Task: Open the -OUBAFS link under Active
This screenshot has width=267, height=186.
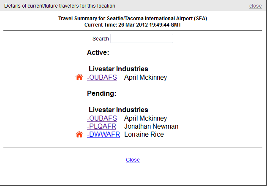Action: (x=102, y=77)
